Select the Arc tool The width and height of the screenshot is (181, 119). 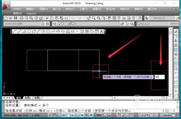coord(38,31)
